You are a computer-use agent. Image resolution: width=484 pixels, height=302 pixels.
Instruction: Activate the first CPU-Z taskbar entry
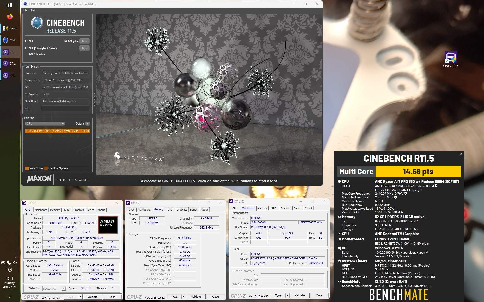point(10,52)
